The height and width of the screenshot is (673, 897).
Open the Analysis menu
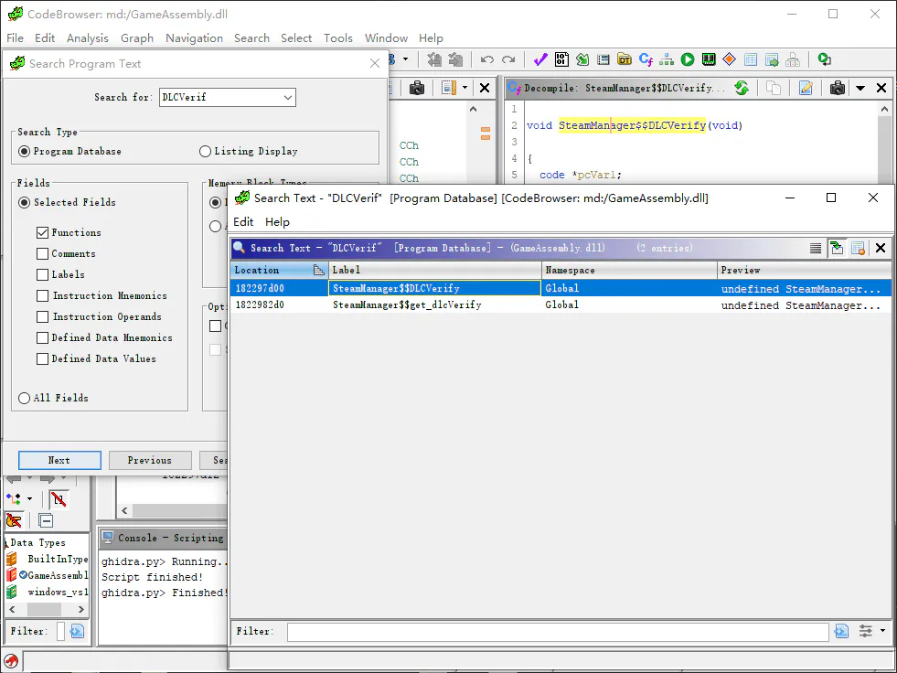(88, 37)
